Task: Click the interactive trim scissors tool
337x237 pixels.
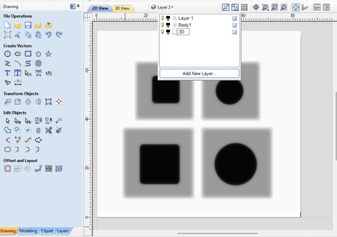Action: click(x=49, y=130)
